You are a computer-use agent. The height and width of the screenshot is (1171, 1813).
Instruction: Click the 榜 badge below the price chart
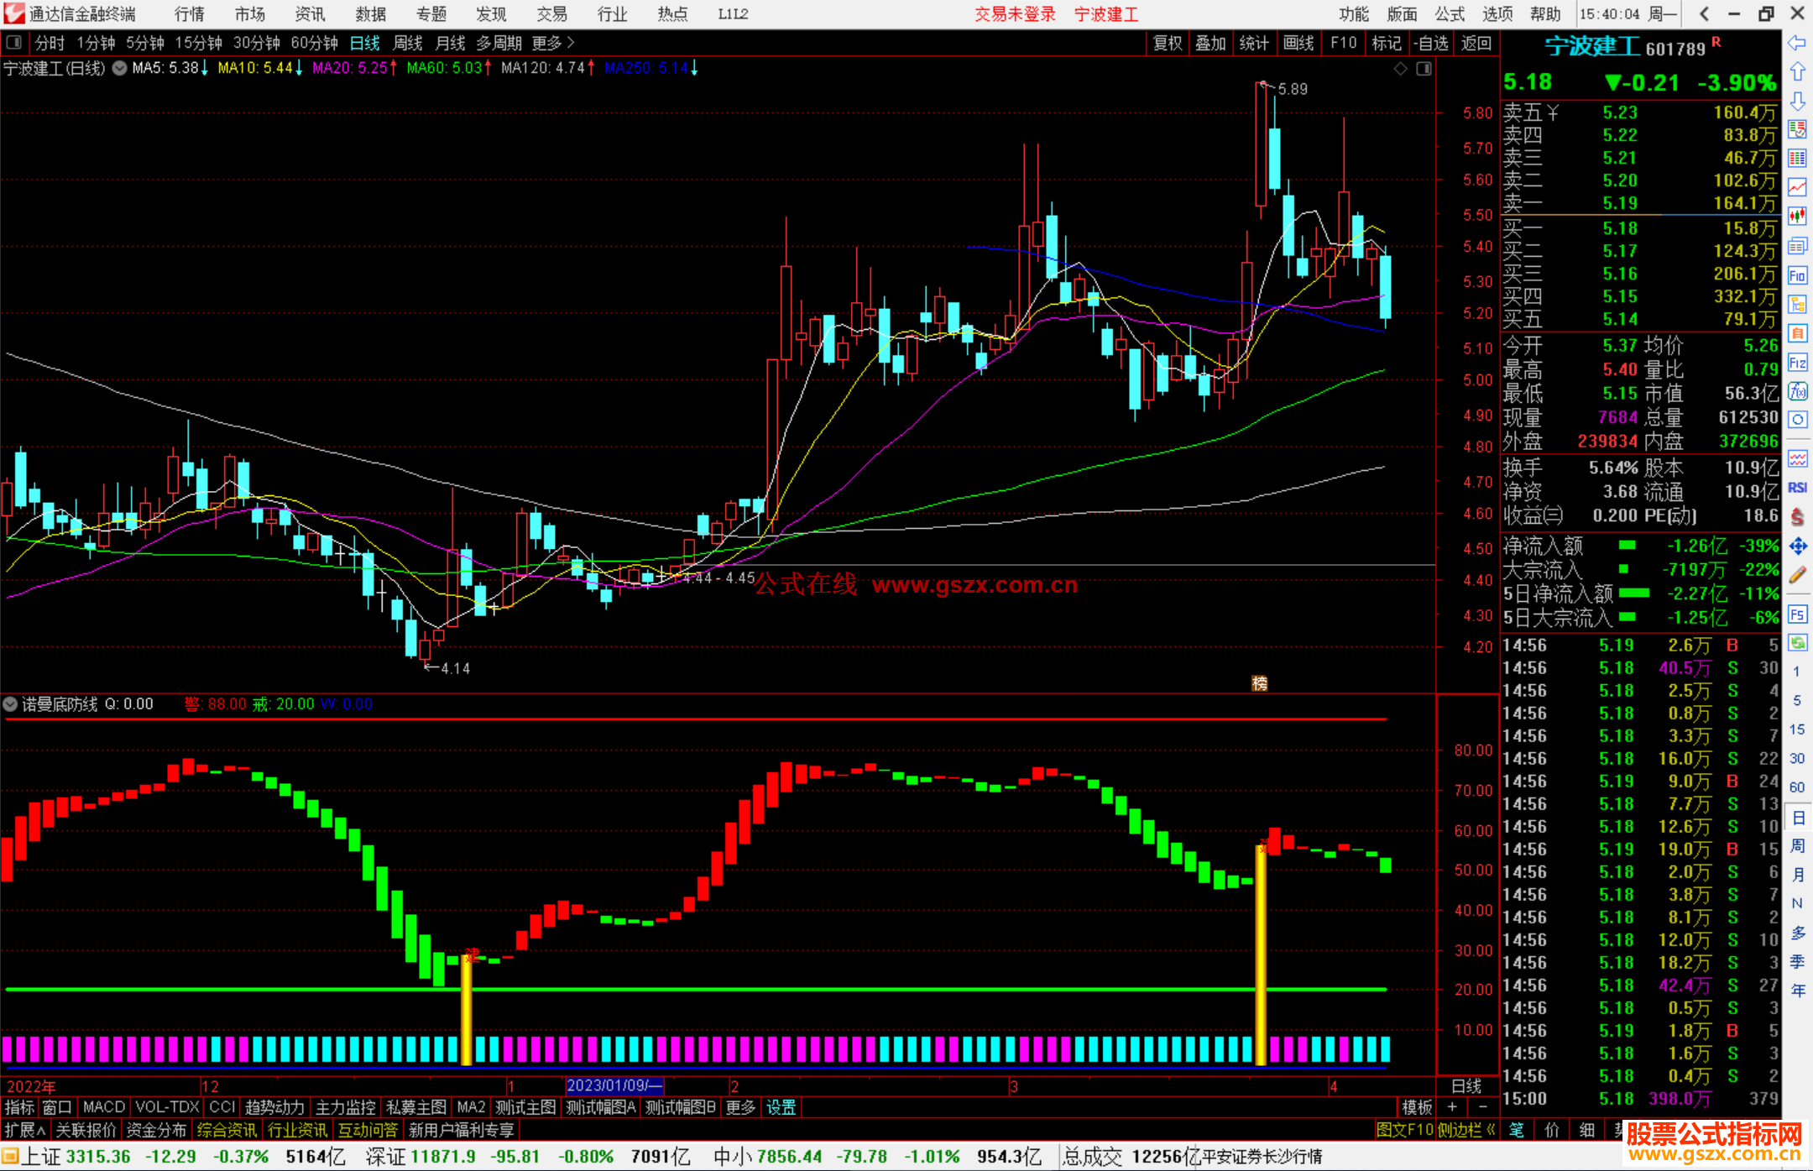point(1260,683)
